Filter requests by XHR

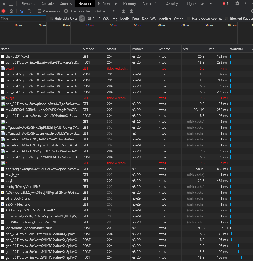tap(91, 19)
